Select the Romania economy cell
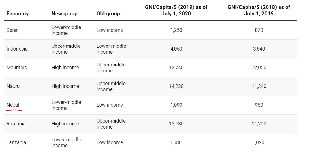The width and height of the screenshot is (316, 157). coord(16,124)
